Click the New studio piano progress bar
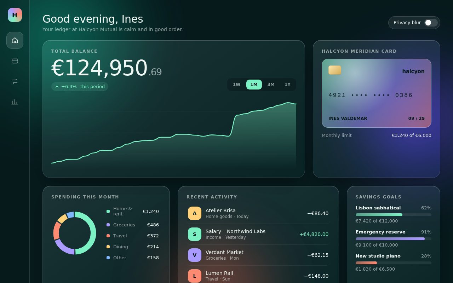 (x=394, y=263)
